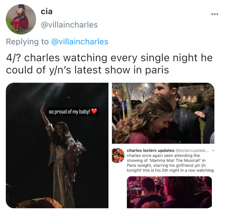Open the photo of couple hugging outdoors
The width and height of the screenshot is (227, 210).
tap(163, 113)
